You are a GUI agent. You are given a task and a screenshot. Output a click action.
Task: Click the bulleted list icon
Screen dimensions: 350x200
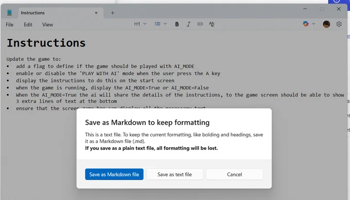tap(157, 24)
